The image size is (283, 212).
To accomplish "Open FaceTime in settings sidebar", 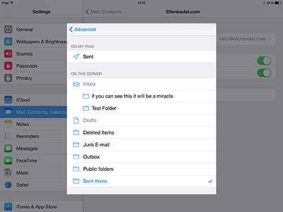I will tap(33, 161).
